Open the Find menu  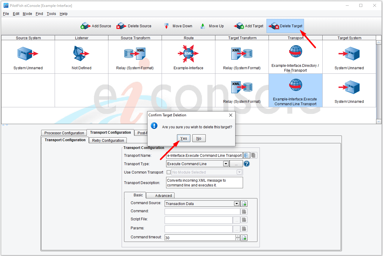click(39, 14)
